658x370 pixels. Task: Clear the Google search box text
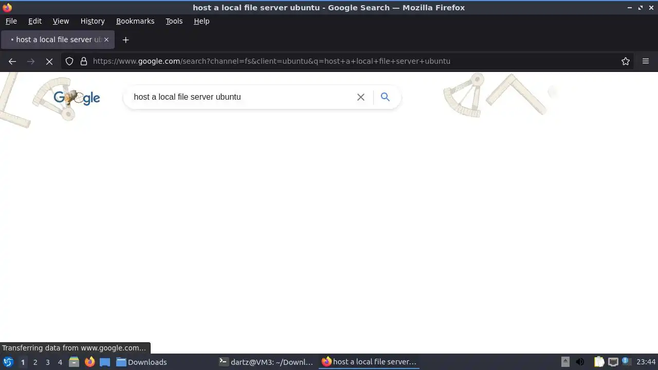coord(361,97)
